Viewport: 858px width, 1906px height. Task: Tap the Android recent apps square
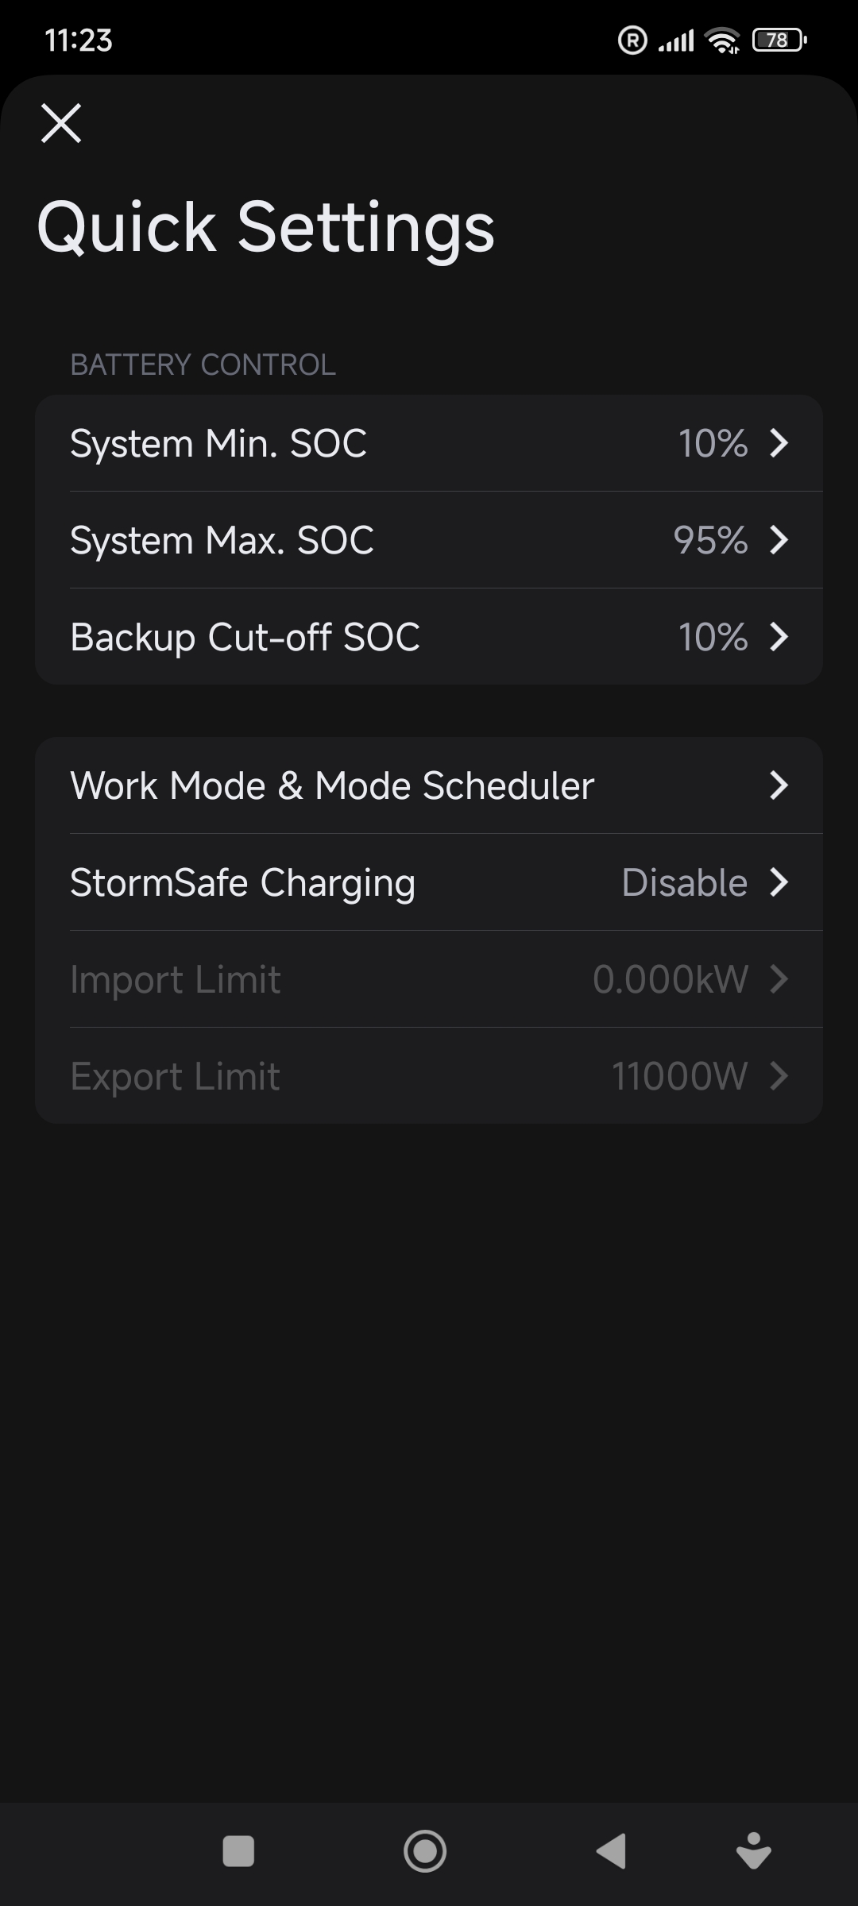click(238, 1851)
